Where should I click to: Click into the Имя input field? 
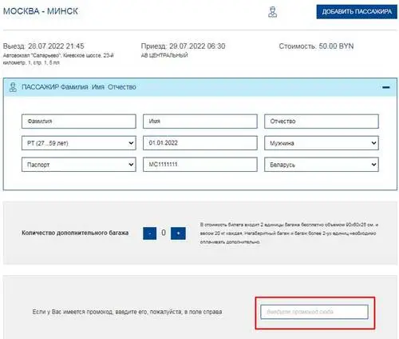(x=200, y=122)
